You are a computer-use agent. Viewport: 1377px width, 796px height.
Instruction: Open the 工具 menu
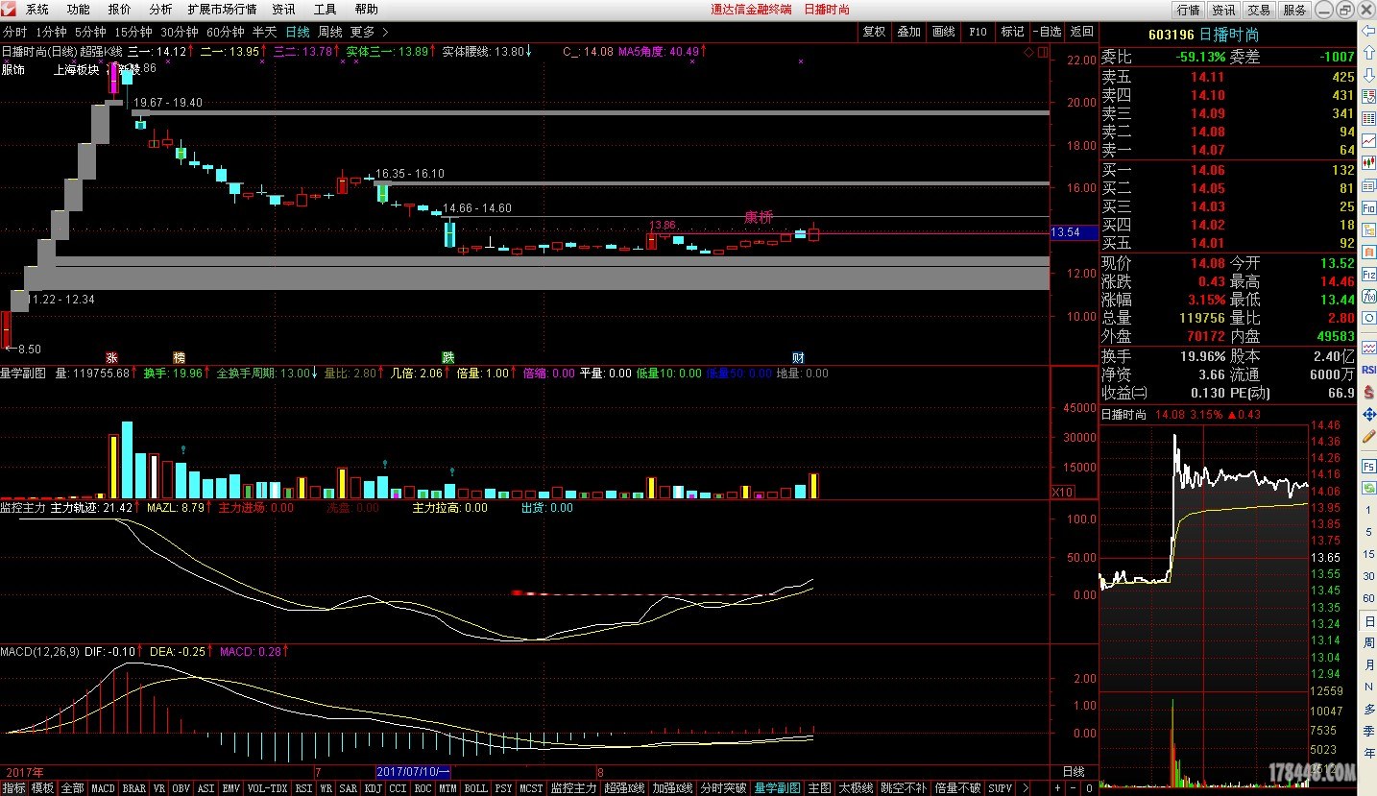326,10
